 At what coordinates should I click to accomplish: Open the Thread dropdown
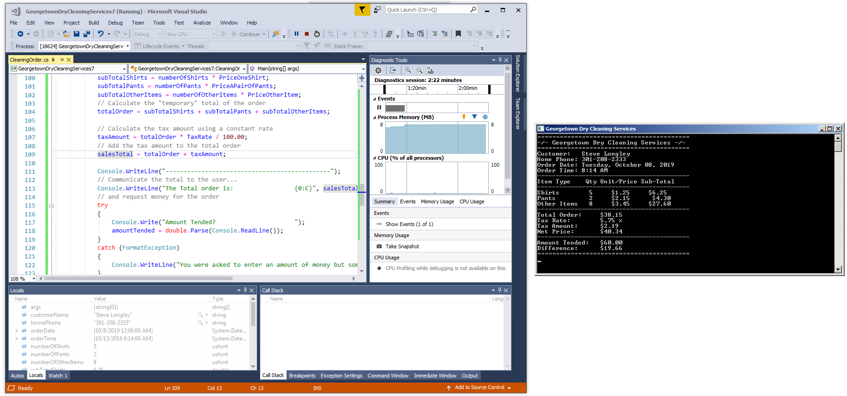tap(254, 46)
